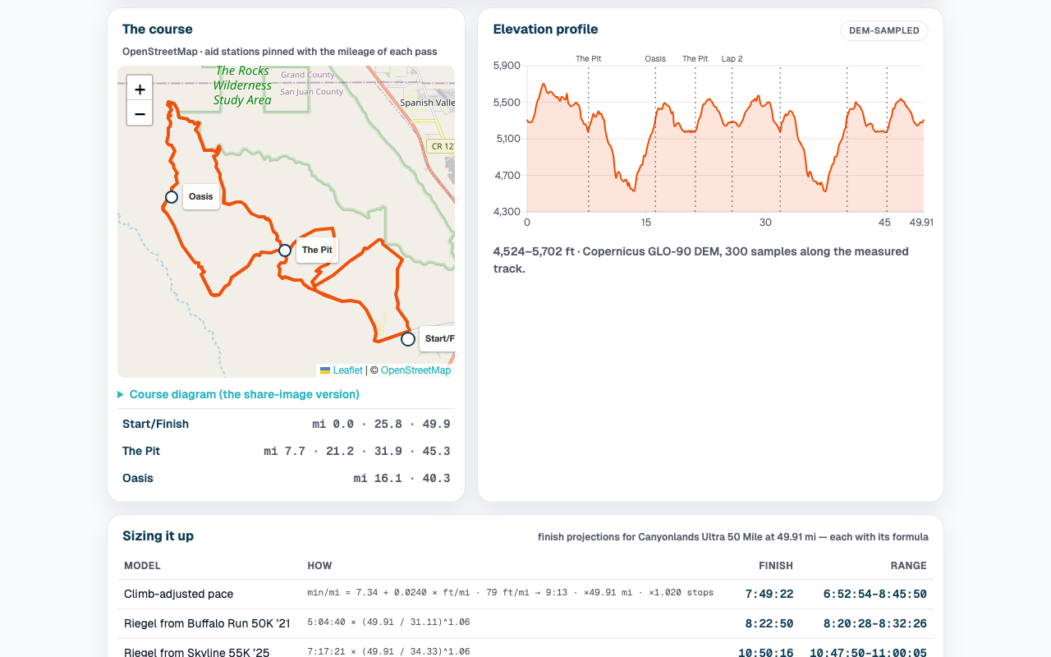
Task: Expand the Course diagram share-image section
Action: click(238, 394)
